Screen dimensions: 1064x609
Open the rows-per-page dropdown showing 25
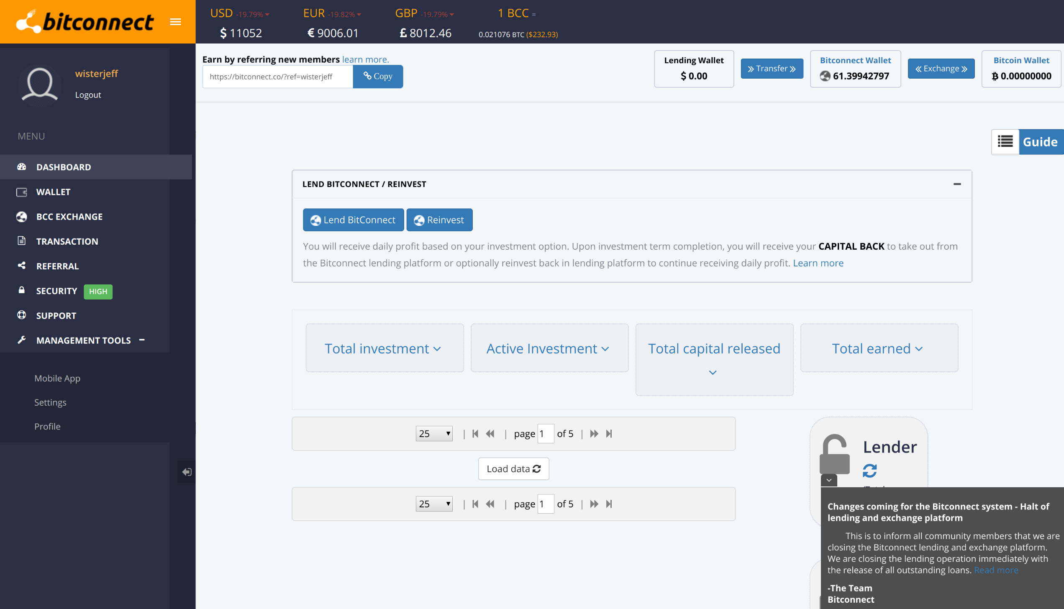pyautogui.click(x=433, y=434)
